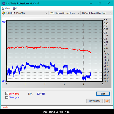Open the Options menu
Viewport: 114px width, 114px height.
6,8
